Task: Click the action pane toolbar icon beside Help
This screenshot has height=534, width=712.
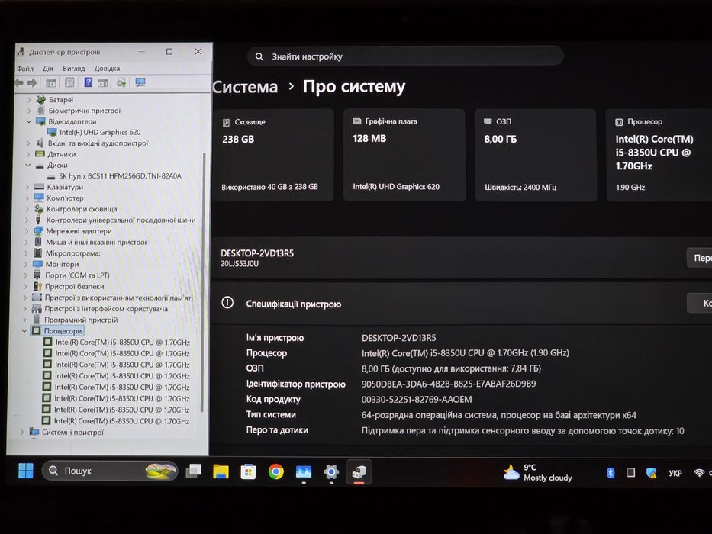Action: (x=103, y=82)
